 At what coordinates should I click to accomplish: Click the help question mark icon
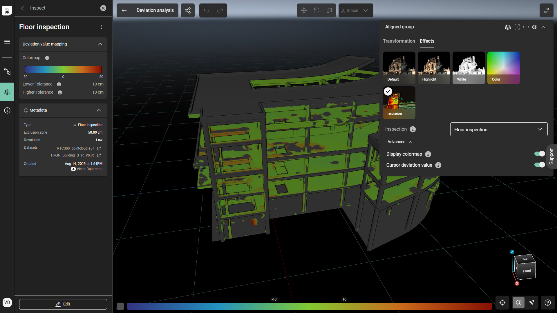tap(547, 303)
